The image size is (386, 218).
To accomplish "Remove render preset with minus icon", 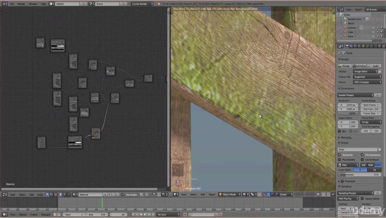I will 380,95.
